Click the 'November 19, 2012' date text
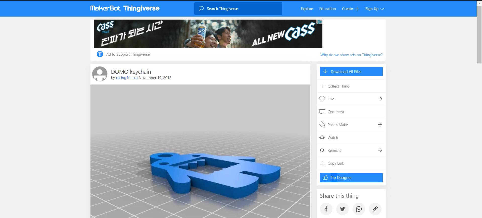 point(155,78)
